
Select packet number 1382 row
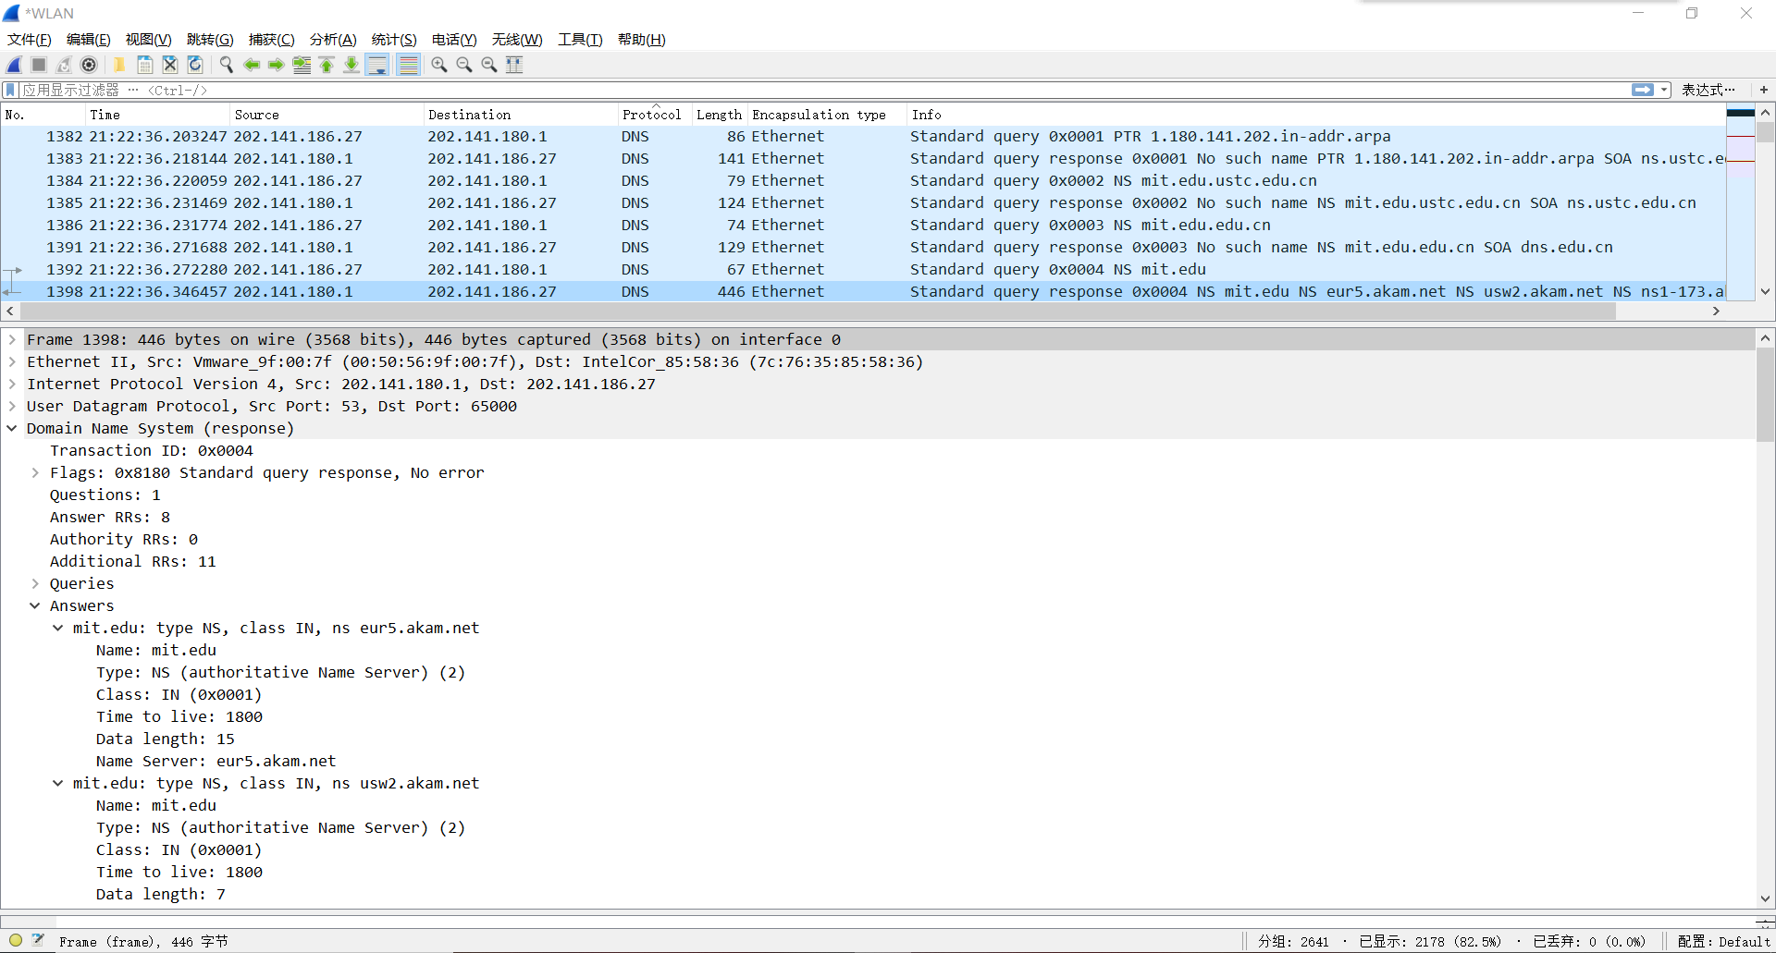863,136
